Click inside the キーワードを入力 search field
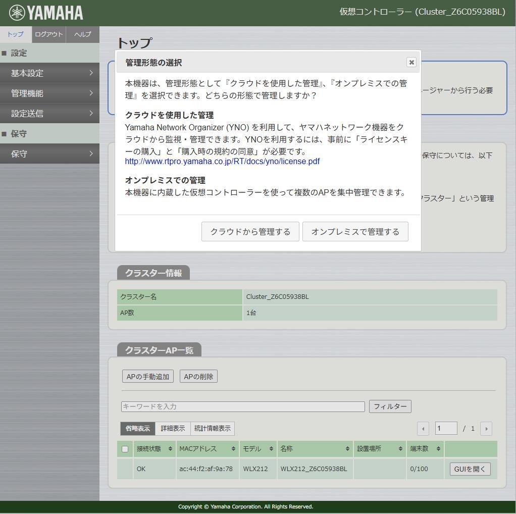Viewport: 516px width, 514px height. tap(242, 406)
